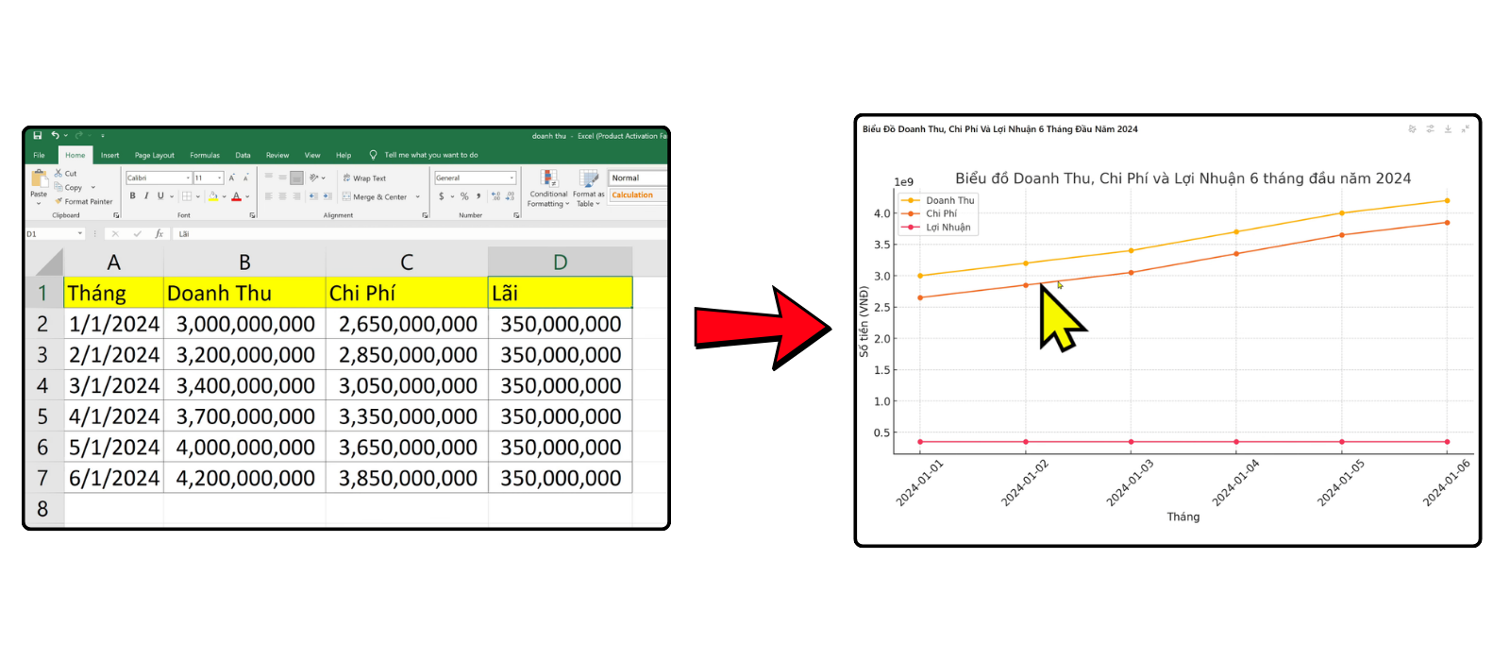Toggle Bottom Align in Alignment group

[296, 178]
